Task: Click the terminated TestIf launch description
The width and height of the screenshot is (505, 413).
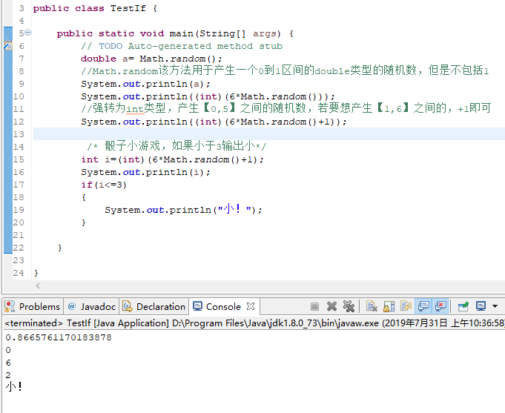Action: 254,323
